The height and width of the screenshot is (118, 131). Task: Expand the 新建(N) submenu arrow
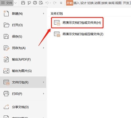43,14
